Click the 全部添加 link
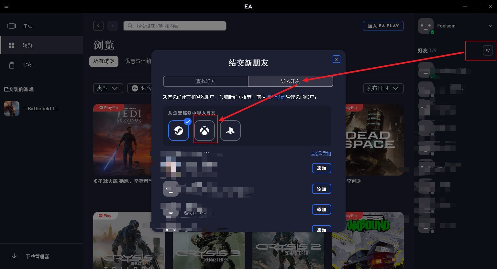 tap(321, 154)
